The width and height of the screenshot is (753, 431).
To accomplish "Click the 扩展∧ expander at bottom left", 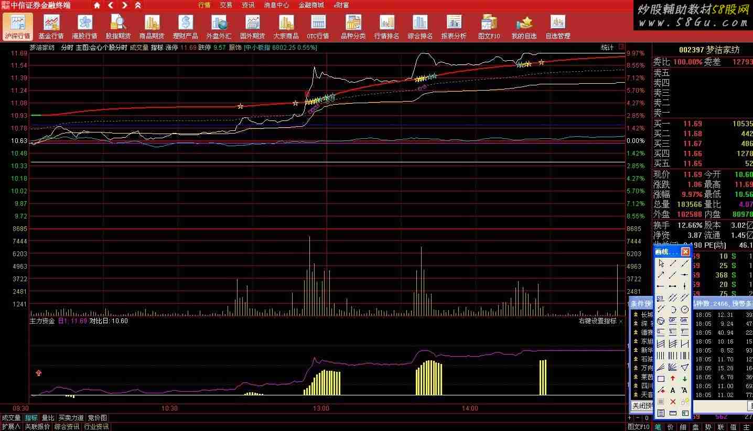I will 10,427.
